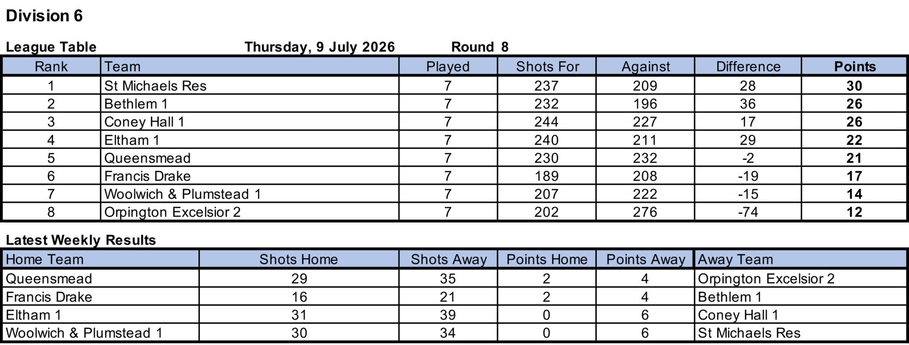Select St Michaels Res in league table
This screenshot has width=909, height=345.
[x=155, y=86]
